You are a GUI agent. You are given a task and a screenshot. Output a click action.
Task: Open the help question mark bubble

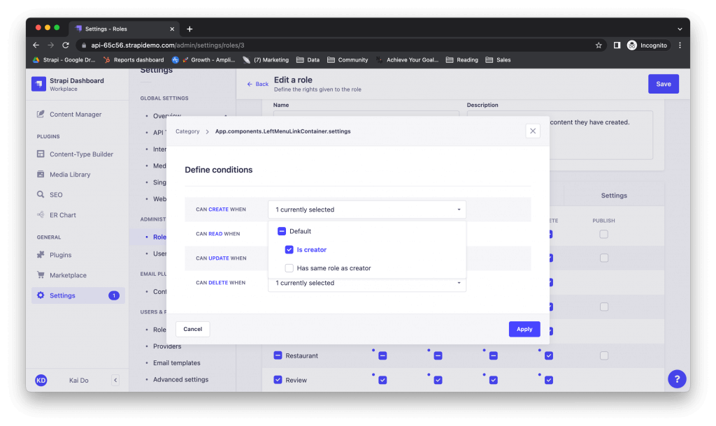click(x=676, y=379)
